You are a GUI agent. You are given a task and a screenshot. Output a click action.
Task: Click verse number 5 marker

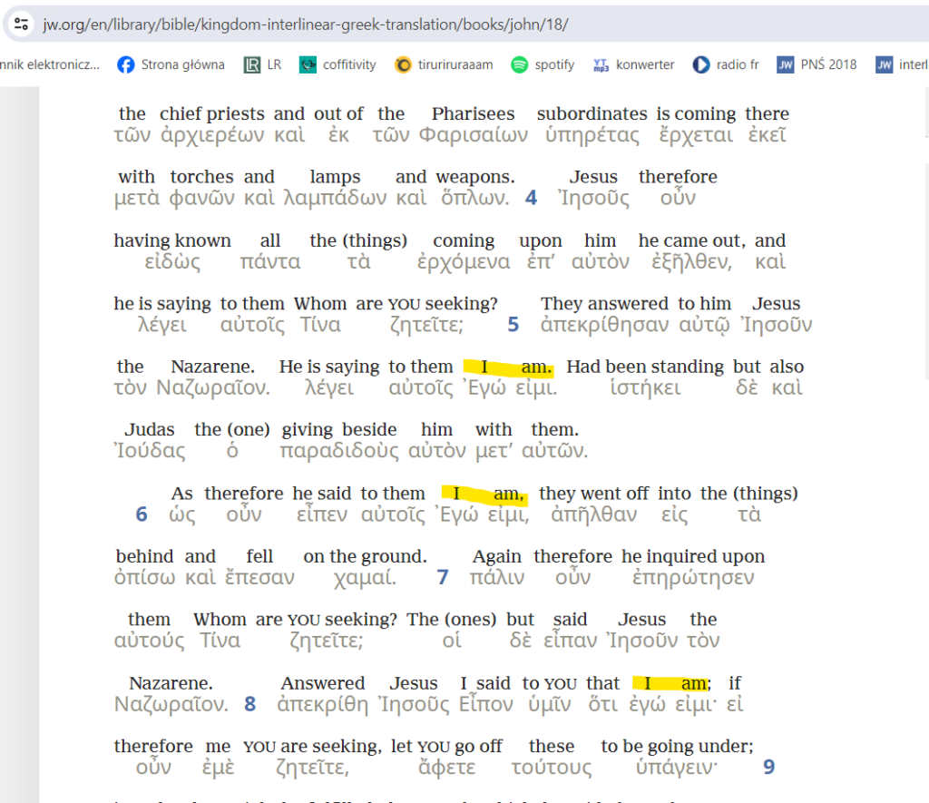(513, 324)
